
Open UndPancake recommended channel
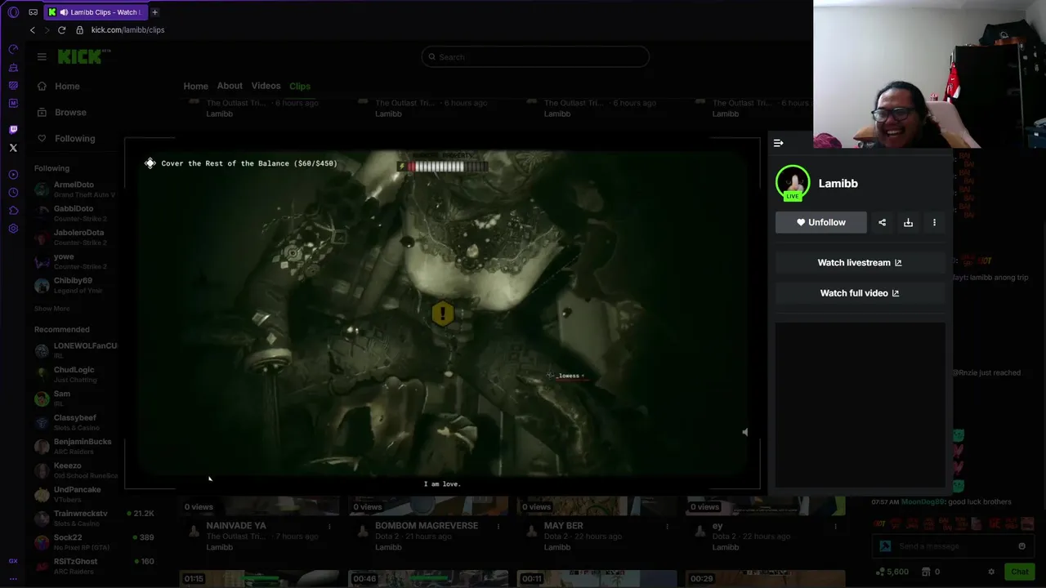[x=75, y=494]
